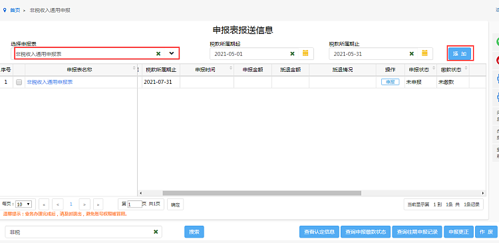The width and height of the screenshot is (499, 243).
Task: Click the sort arrows on 申报时间 header
Action: (231, 68)
